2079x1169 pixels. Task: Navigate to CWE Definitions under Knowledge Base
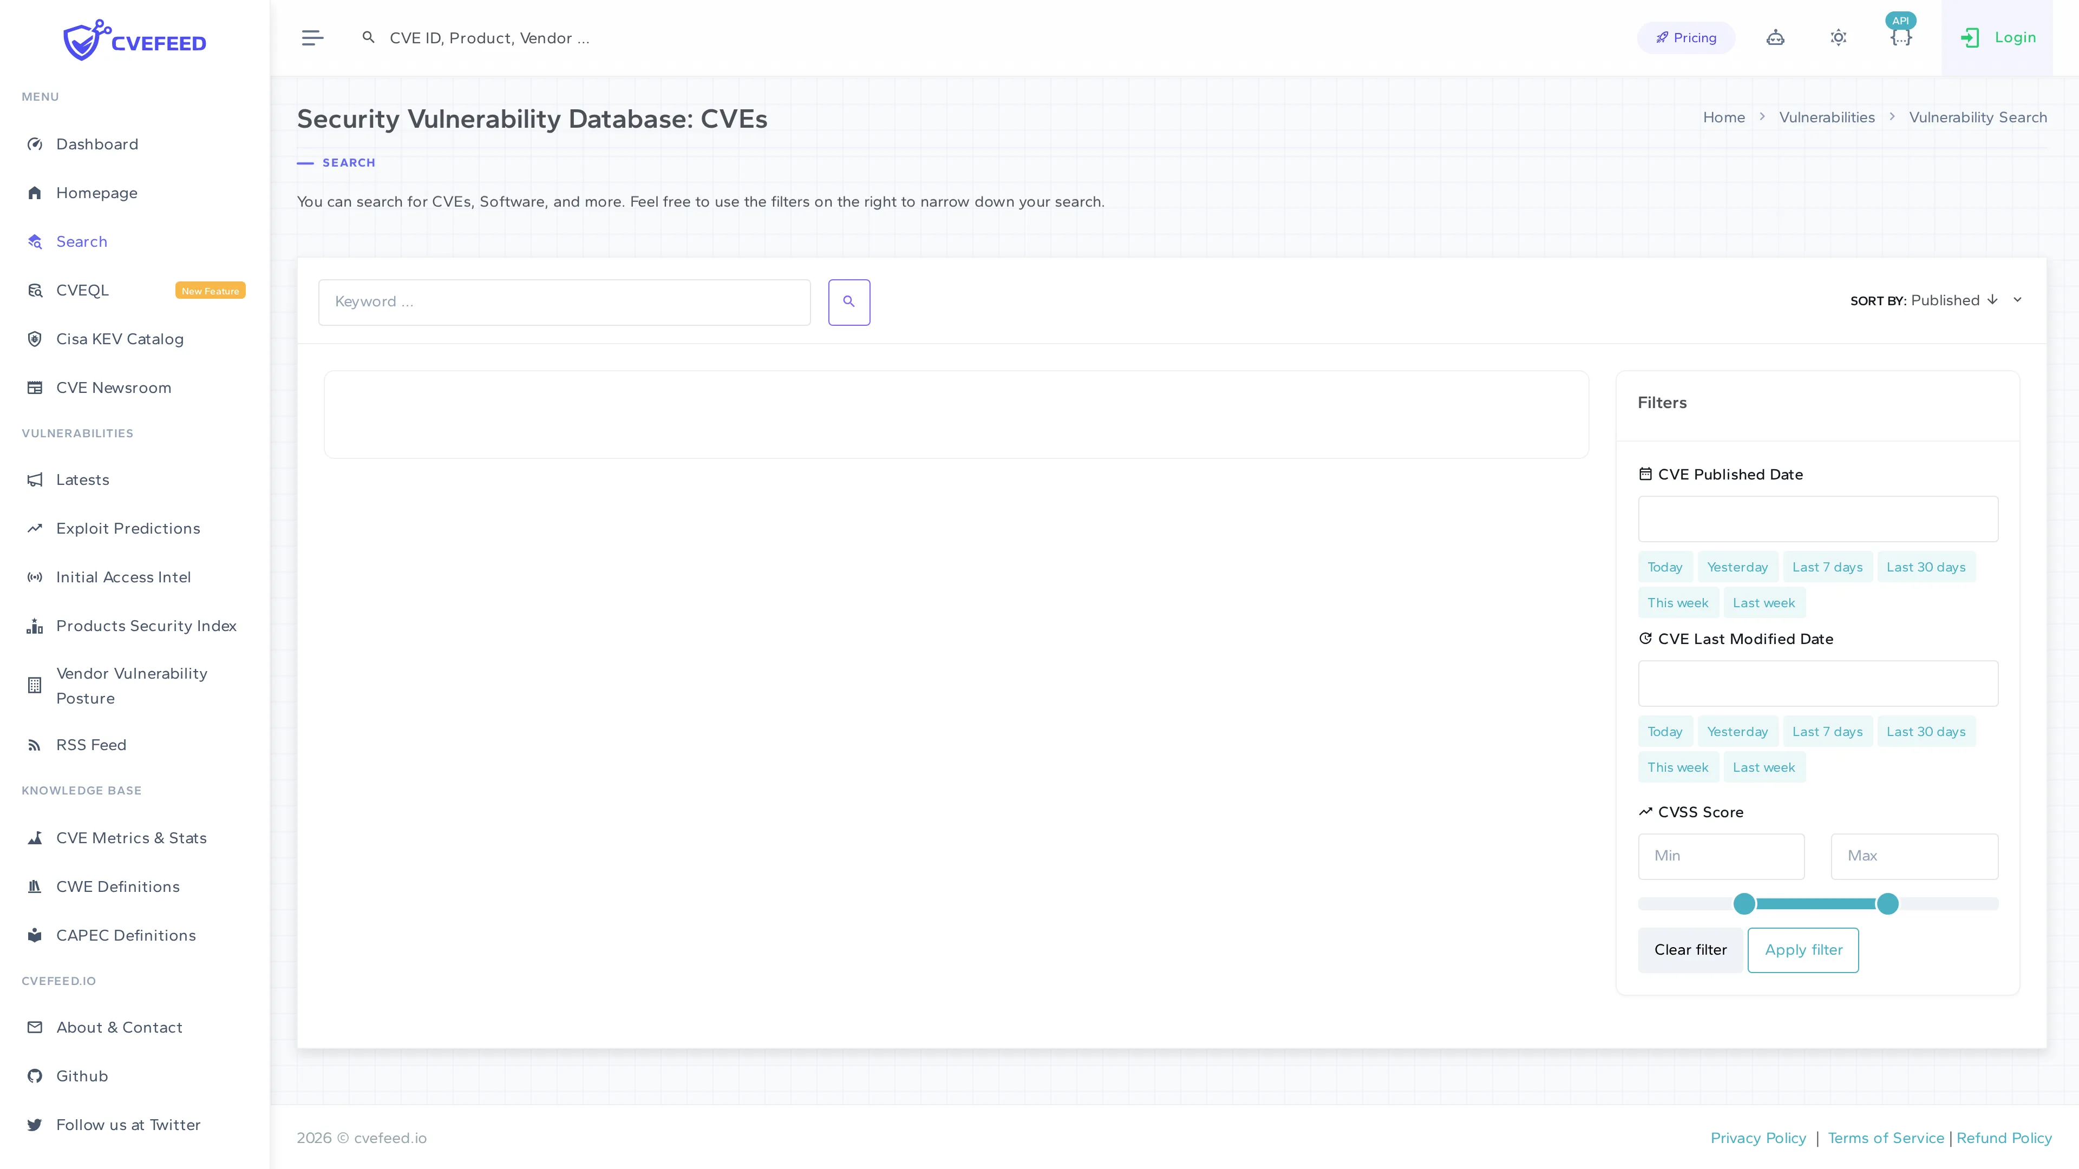click(118, 886)
